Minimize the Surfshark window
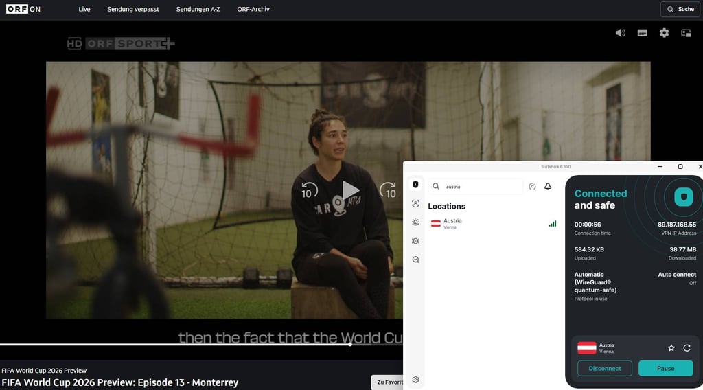The height and width of the screenshot is (390, 703). (660, 166)
